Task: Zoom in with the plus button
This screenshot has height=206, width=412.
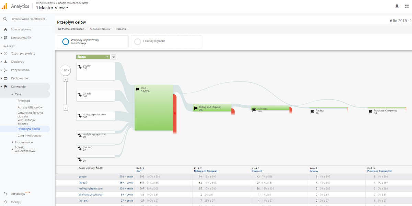Action: [x=66, y=80]
